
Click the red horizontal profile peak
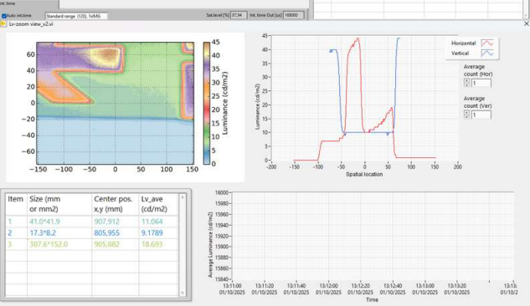coord(358,38)
